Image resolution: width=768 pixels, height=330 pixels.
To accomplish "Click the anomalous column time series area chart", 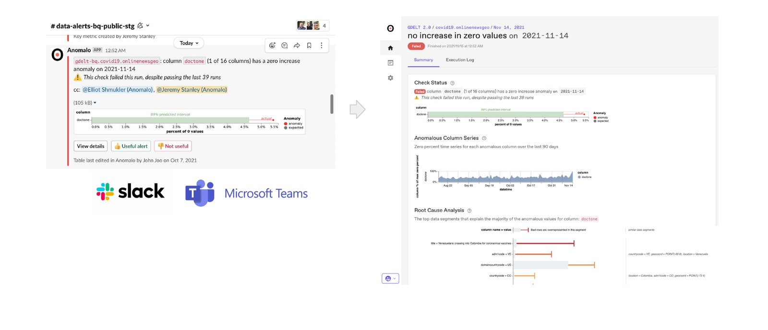I will [505, 177].
